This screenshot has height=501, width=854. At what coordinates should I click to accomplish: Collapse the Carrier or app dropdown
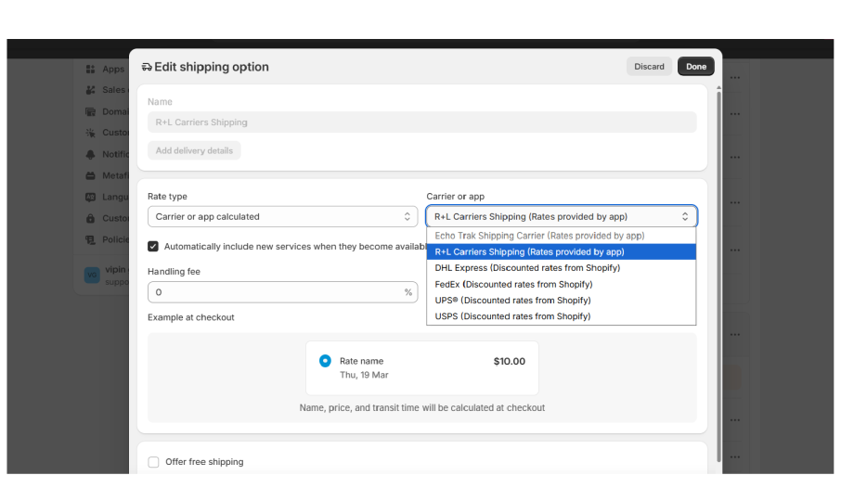click(x=561, y=217)
